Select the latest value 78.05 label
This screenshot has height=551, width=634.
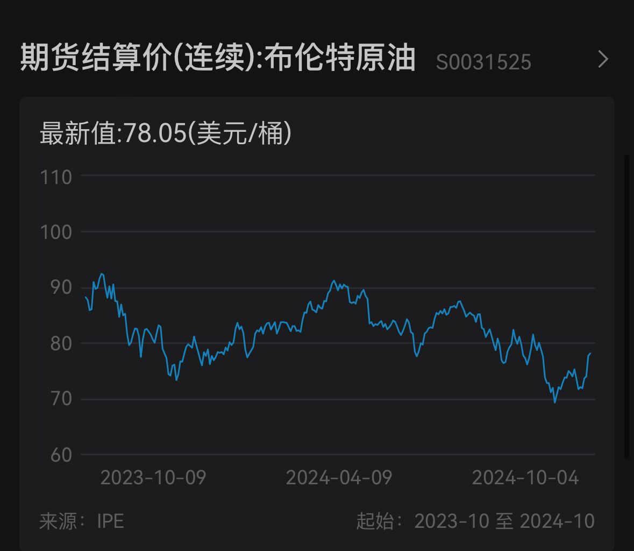point(166,133)
